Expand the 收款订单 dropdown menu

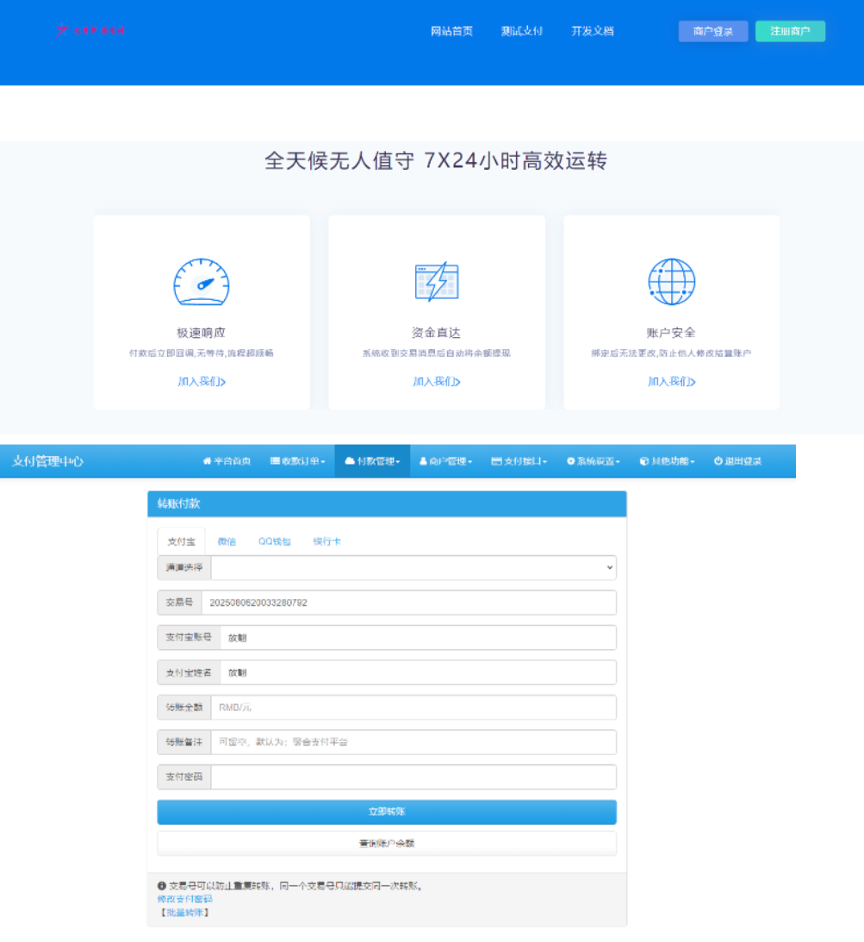(298, 461)
